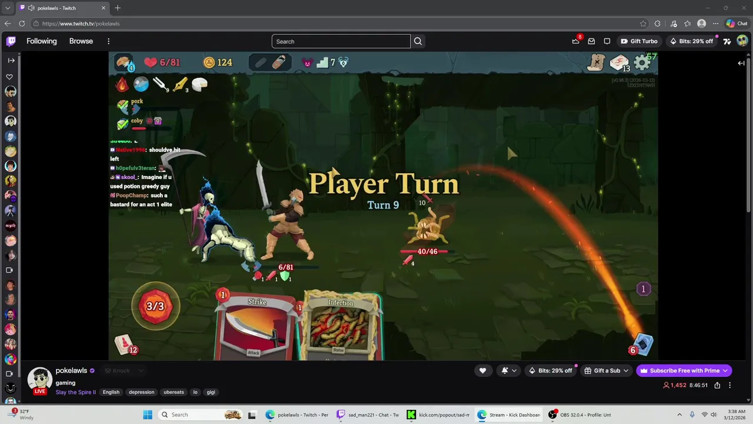Click the pokelawls profile avatar

(40, 380)
